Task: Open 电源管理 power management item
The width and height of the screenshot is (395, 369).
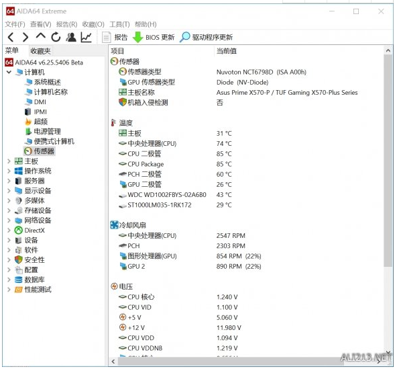Action: tap(43, 131)
